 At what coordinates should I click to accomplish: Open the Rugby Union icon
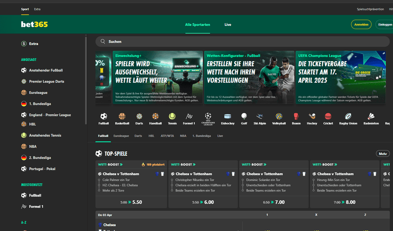tap(348, 117)
